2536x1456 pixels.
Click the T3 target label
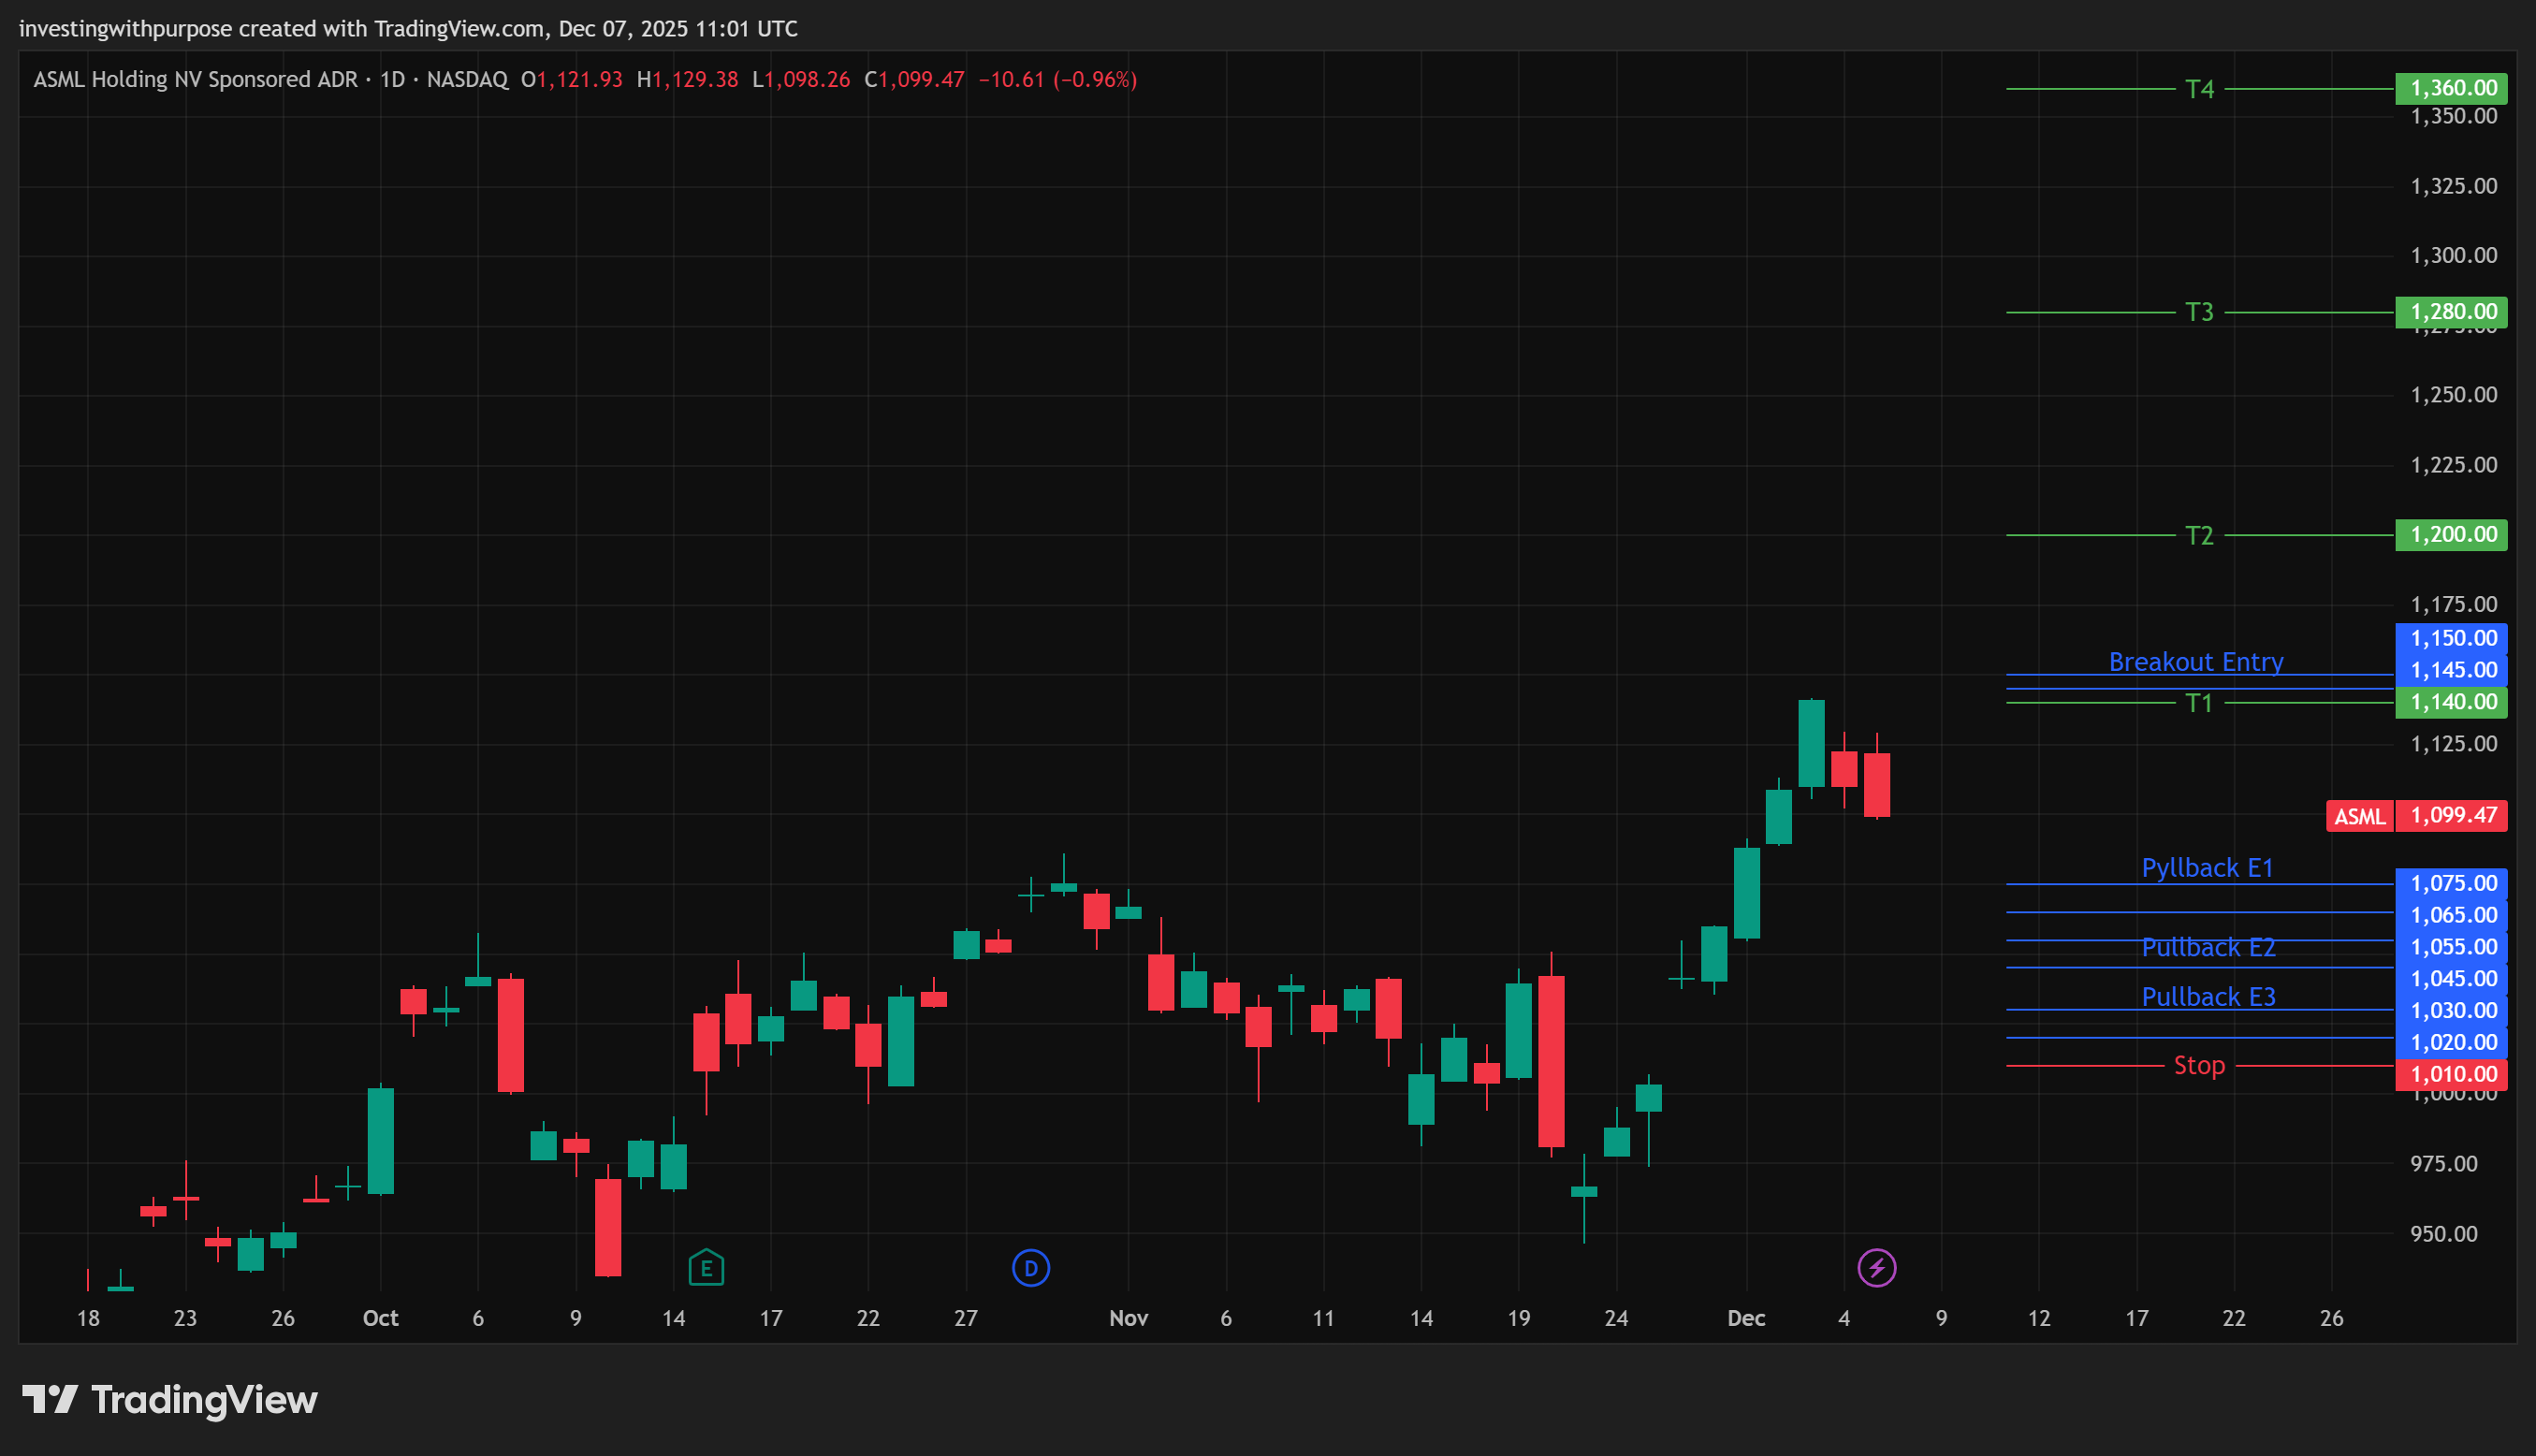coord(2198,313)
